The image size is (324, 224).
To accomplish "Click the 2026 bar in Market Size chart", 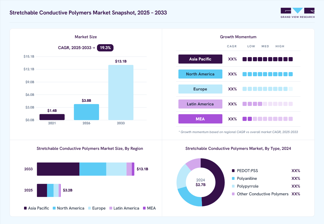I will pos(86,112).
